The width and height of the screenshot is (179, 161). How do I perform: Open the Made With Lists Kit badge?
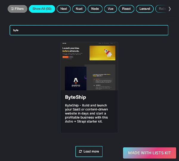[149, 153]
